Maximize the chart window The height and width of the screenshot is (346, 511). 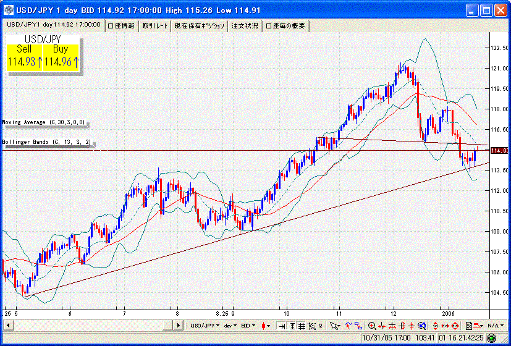pos(487,11)
